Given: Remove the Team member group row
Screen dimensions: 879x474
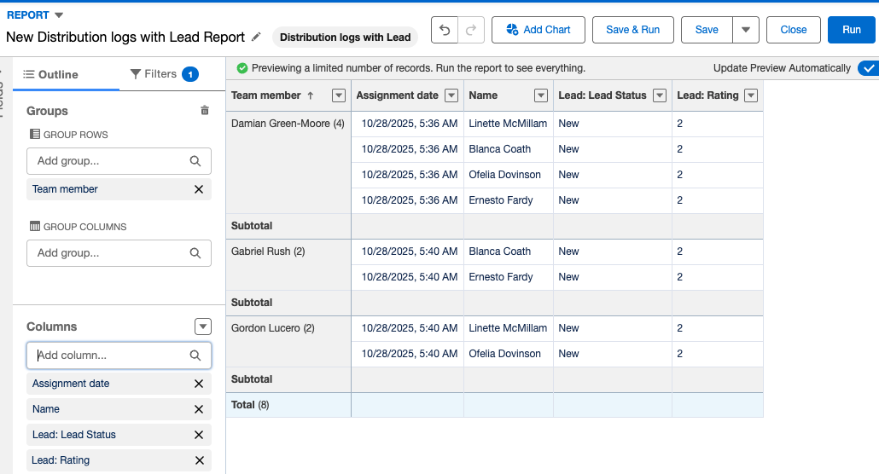Looking at the screenshot, I should [199, 189].
